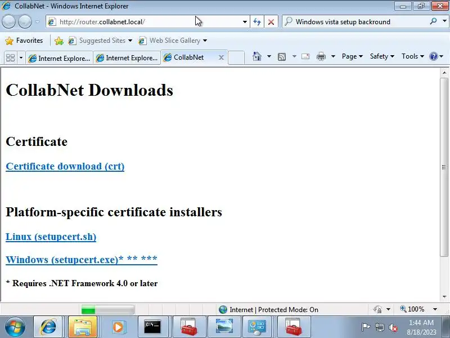This screenshot has height=338, width=450.
Task: Click the Add to Favorites Bar icon
Action: tap(59, 41)
